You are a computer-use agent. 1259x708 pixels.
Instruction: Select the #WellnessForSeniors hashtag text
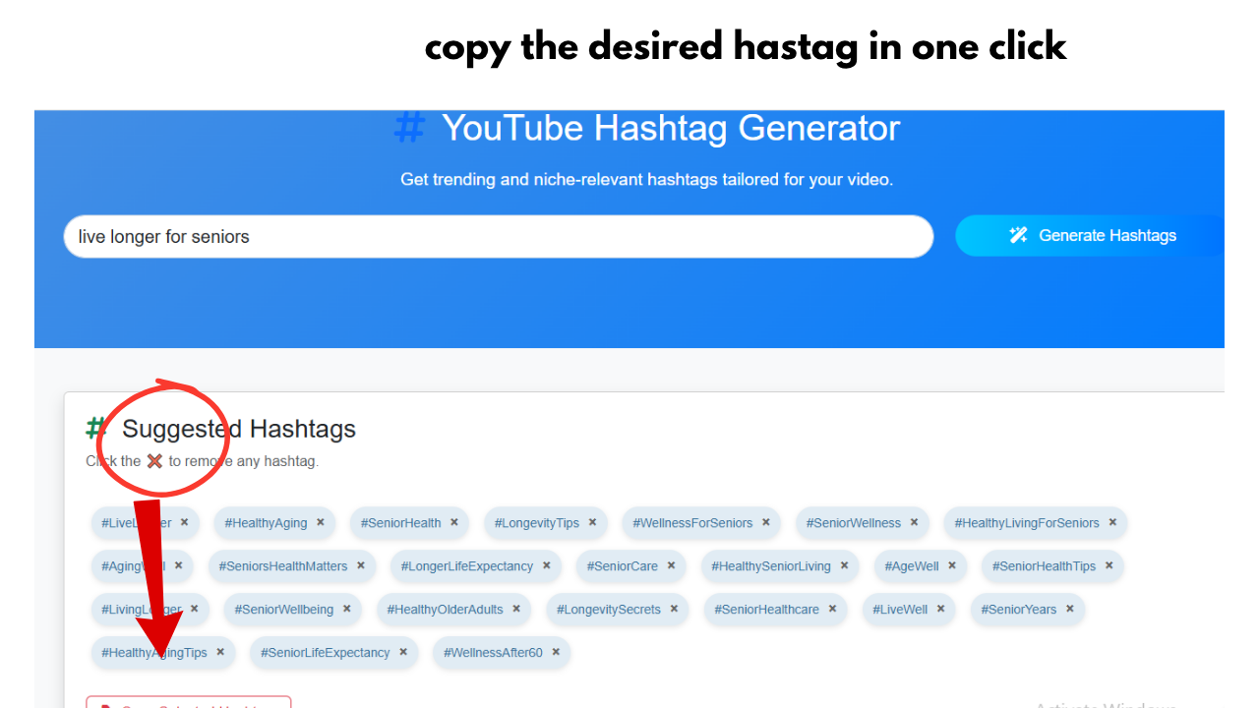[x=692, y=523]
